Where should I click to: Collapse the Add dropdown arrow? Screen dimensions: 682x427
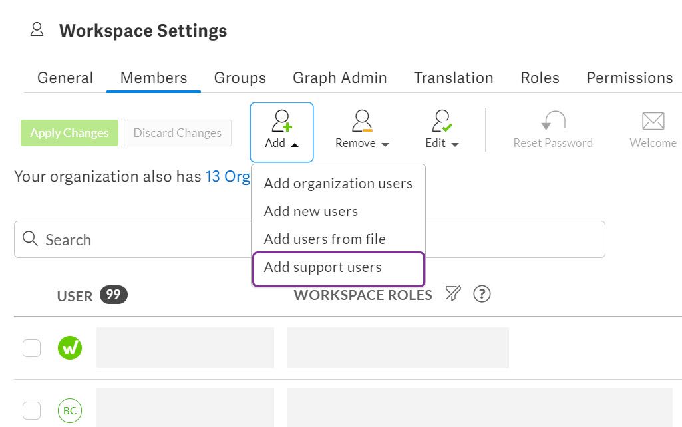click(x=293, y=144)
